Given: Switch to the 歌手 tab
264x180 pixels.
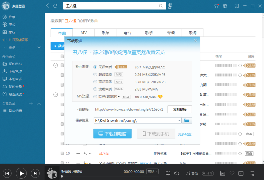Looking at the screenshot, I should (149, 33).
